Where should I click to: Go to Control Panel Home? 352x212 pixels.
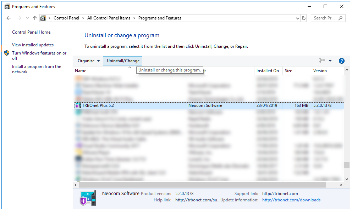click(x=31, y=32)
